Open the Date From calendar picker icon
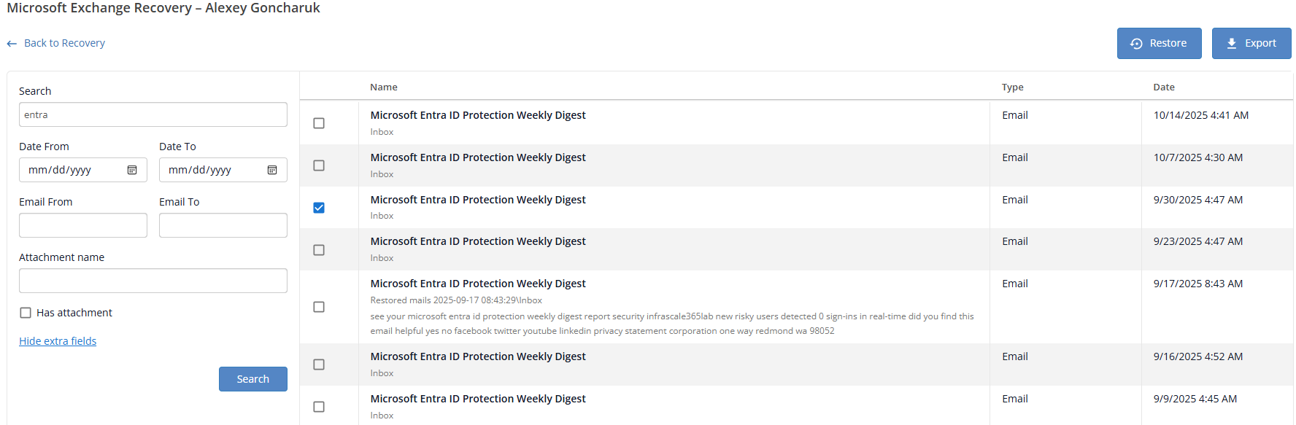 click(132, 170)
